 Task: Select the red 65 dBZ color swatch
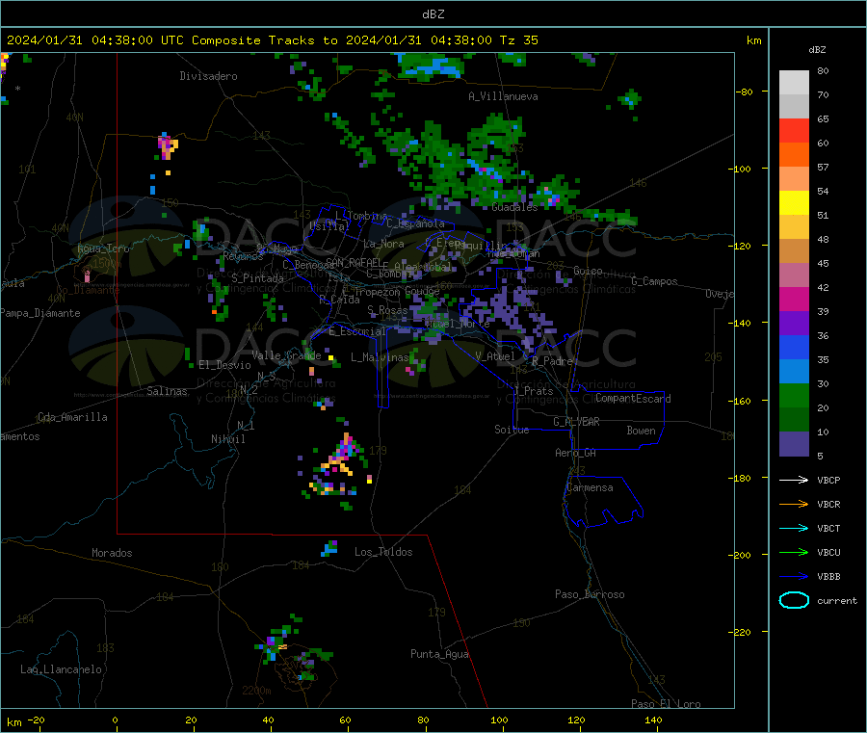pos(794,130)
